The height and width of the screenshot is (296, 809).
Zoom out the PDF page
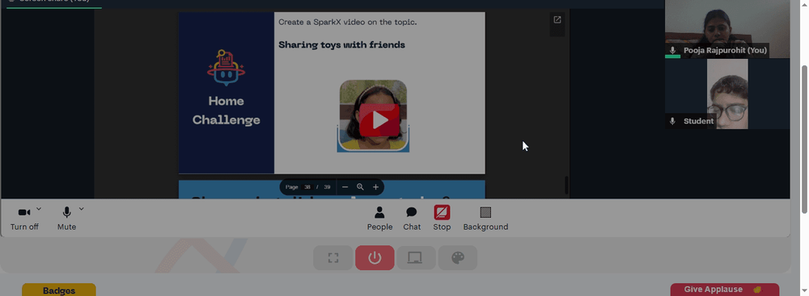click(345, 187)
